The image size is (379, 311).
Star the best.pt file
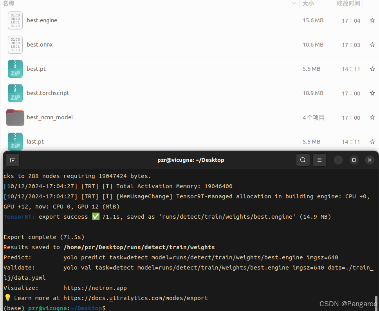tap(372, 69)
